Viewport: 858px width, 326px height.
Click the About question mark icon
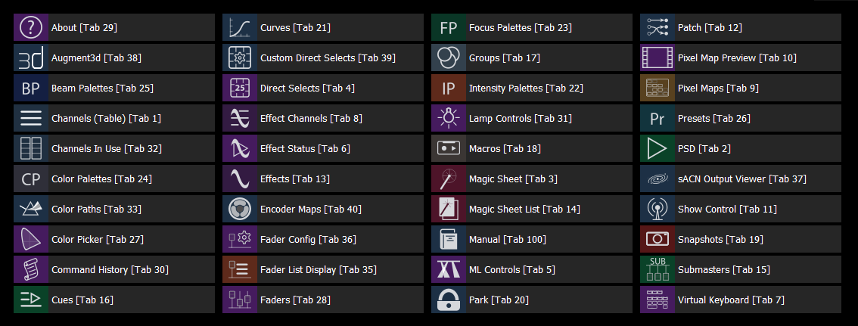(31, 27)
